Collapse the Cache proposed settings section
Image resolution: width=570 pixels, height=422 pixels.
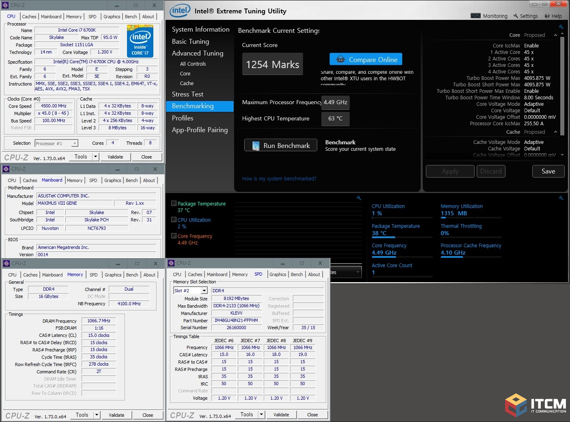click(555, 132)
